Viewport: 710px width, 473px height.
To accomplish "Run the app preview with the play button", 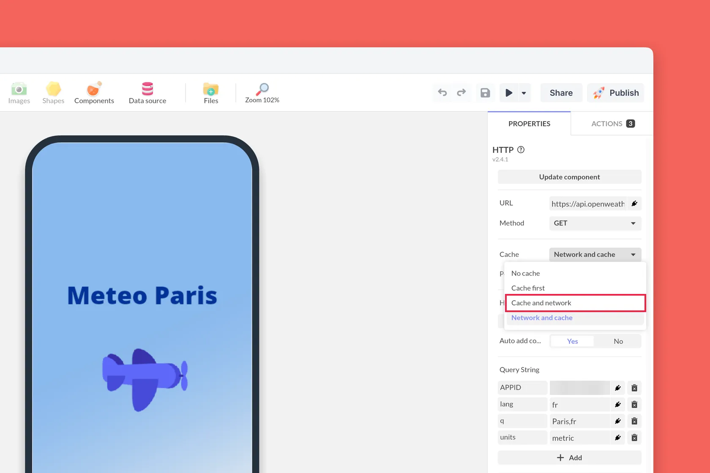I will click(x=509, y=92).
